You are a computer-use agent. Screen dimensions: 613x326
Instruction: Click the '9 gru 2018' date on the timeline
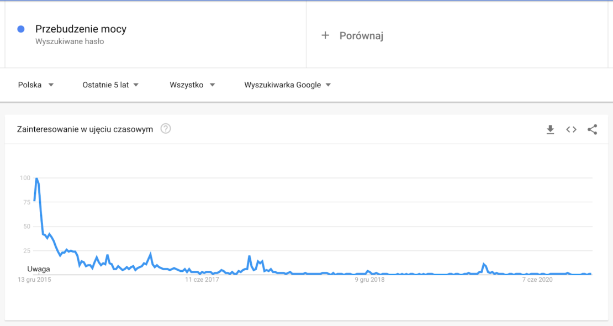[x=371, y=280]
